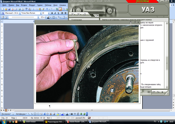Screen dimensions: 175x124
Task: Select the Arrow drawing tool
Action: (32, 114)
